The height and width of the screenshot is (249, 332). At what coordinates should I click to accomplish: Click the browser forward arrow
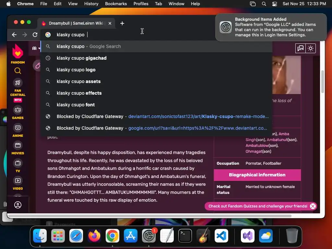pyautogui.click(x=25, y=35)
